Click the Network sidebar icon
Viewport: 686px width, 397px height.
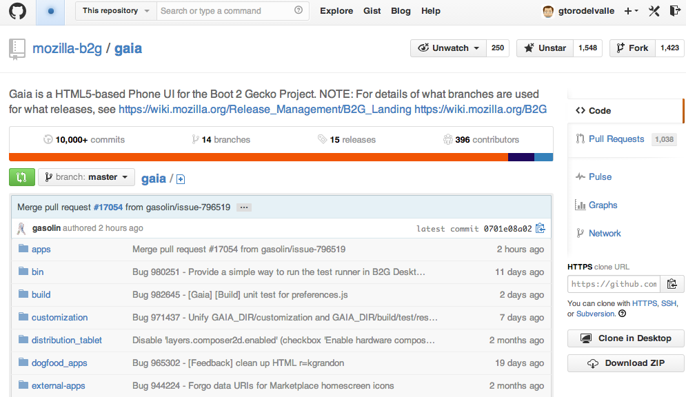coord(580,233)
